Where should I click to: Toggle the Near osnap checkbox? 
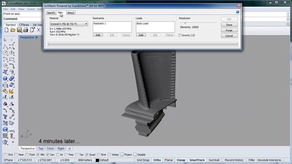[16, 155]
